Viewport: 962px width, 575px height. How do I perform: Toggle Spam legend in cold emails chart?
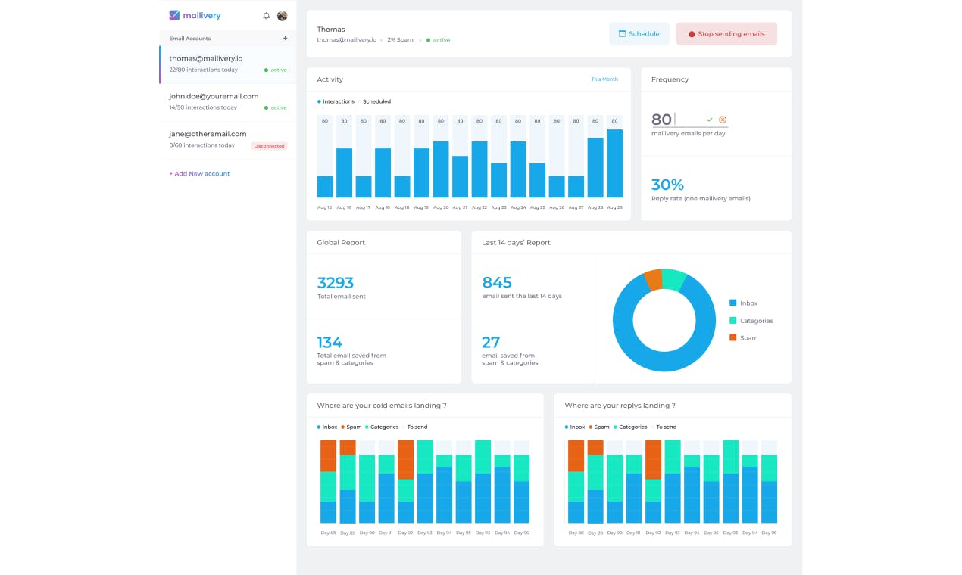pos(351,427)
